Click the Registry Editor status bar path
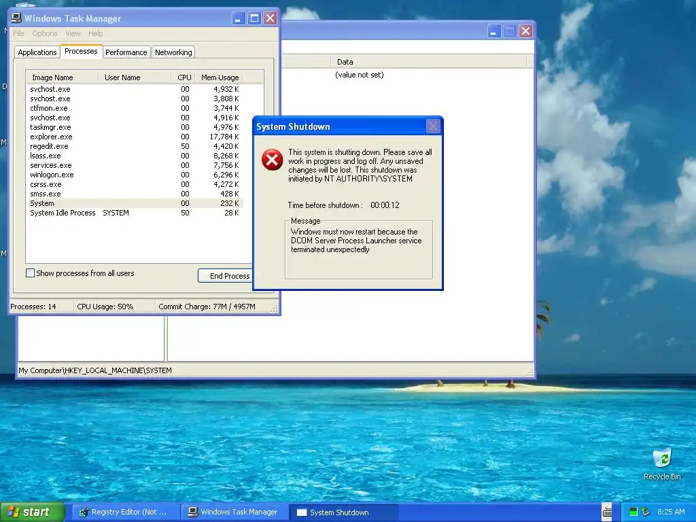This screenshot has width=696, height=522. [x=95, y=370]
